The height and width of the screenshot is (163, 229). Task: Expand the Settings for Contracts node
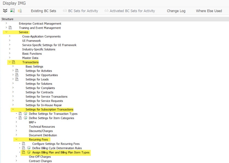pos(13,92)
